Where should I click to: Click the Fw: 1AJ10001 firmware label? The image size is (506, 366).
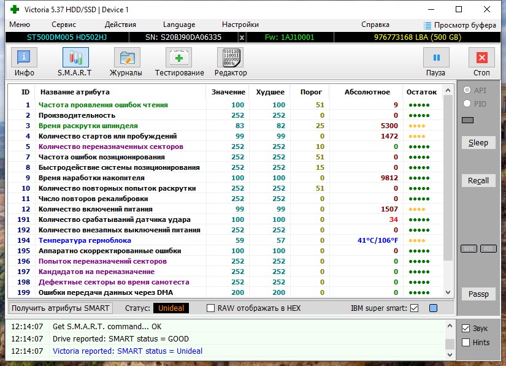289,37
